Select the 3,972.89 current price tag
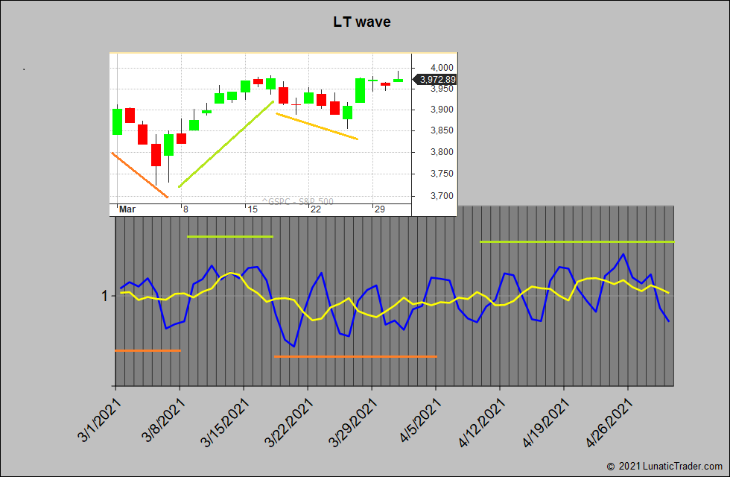The height and width of the screenshot is (477, 730). [x=437, y=79]
